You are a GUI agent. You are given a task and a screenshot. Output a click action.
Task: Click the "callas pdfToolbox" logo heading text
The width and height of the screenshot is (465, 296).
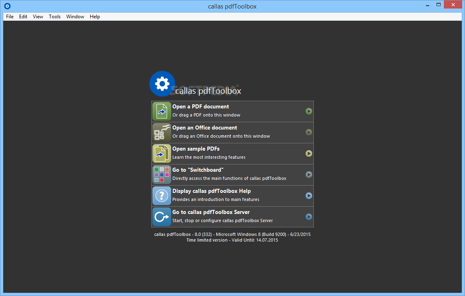pos(208,91)
